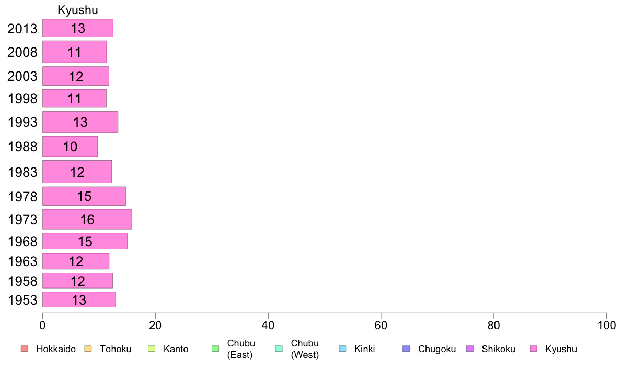This screenshot has height=384, width=621.
Task: Click the Tohoku legend color swatch
Action: pyautogui.click(x=88, y=349)
